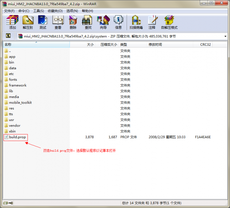Sort by Type (类型) column header

(x=133, y=44)
